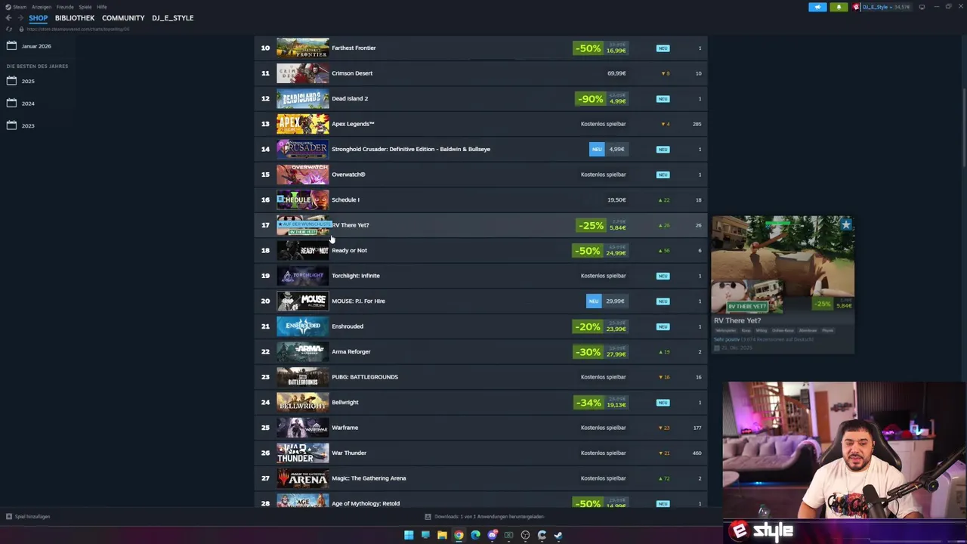Open best of year 2023
Viewport: 967px width, 544px height.
(28, 125)
